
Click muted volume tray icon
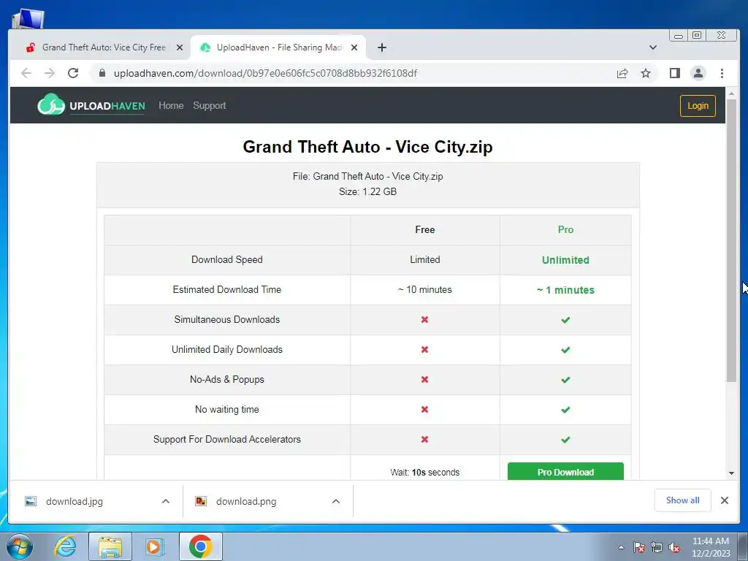(674, 548)
